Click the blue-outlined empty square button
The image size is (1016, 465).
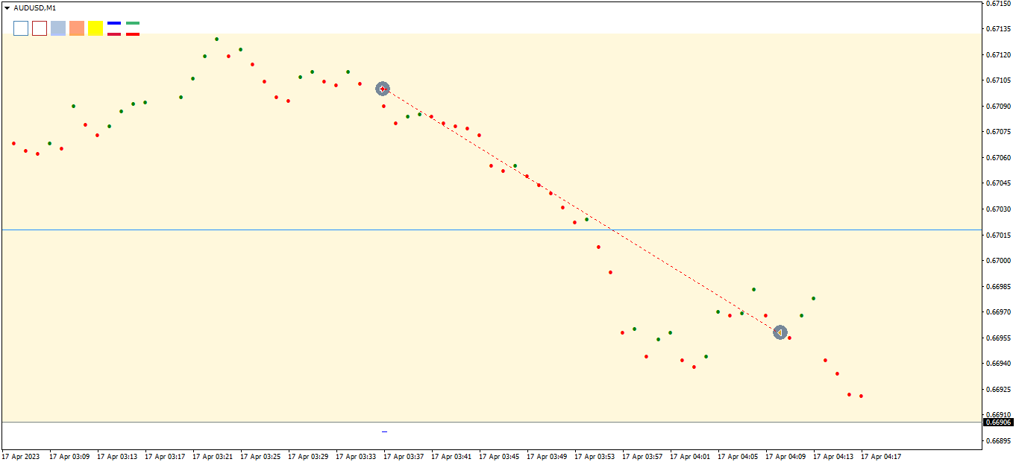click(21, 28)
